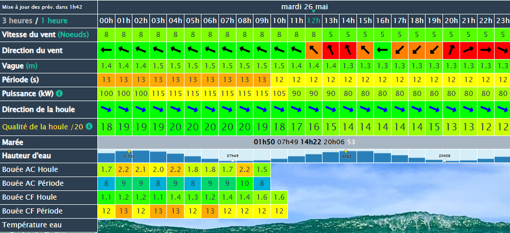
Task: Select the 23h wind direction arrow
Action: click(x=502, y=50)
